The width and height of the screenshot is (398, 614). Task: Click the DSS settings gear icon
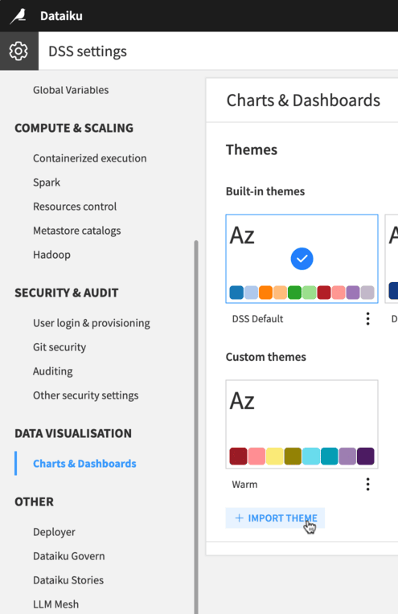[x=18, y=51]
